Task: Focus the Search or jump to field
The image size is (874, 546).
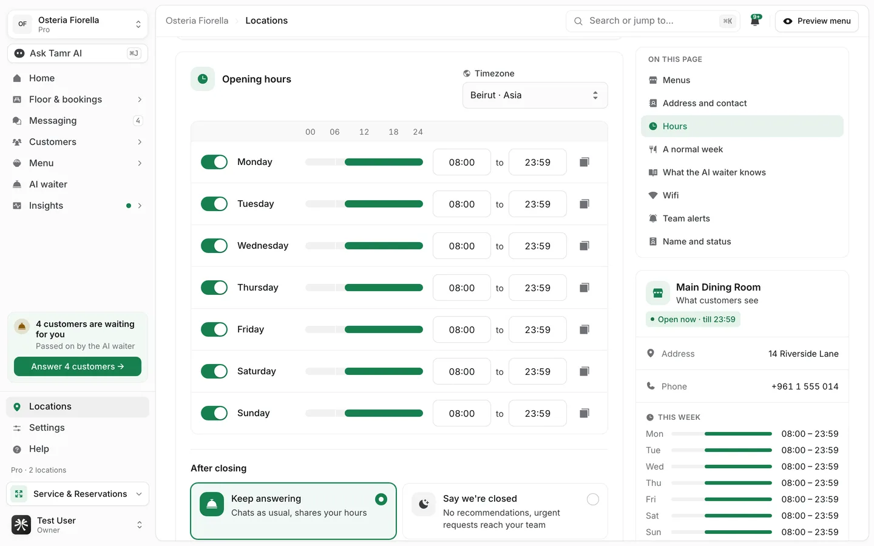Action: click(x=653, y=21)
